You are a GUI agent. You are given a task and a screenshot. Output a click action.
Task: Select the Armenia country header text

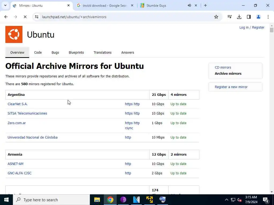tap(15, 155)
